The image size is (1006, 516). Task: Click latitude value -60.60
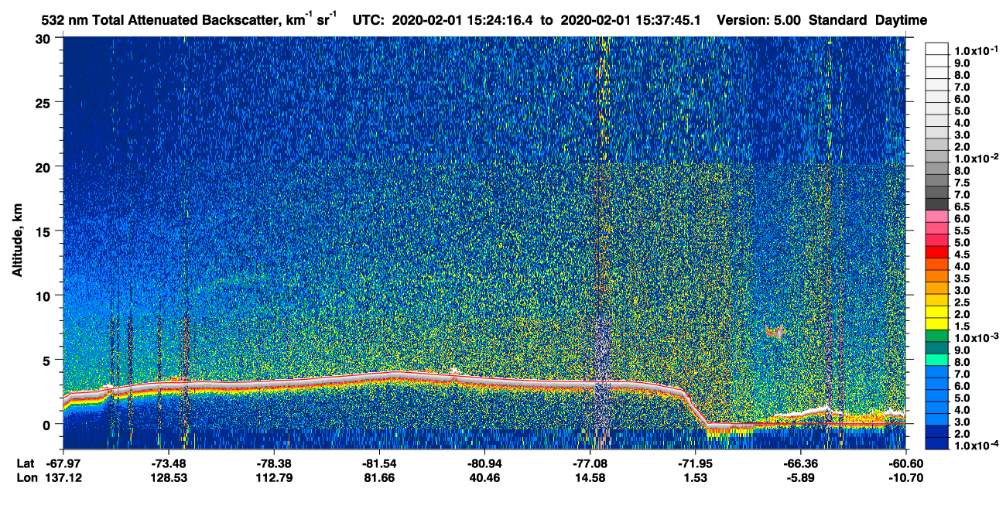[x=905, y=463]
